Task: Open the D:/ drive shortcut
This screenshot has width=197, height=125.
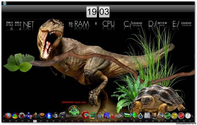Action: click(158, 24)
